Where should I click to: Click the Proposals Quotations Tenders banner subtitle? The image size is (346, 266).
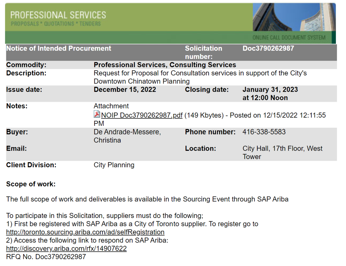pyautogui.click(x=56, y=24)
